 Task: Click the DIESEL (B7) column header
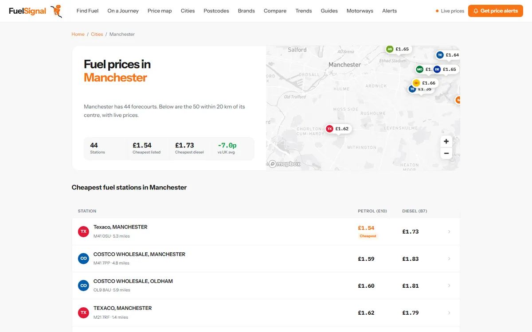[x=415, y=211]
